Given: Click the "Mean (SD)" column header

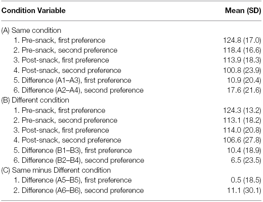Looking at the screenshot, I should [243, 11].
